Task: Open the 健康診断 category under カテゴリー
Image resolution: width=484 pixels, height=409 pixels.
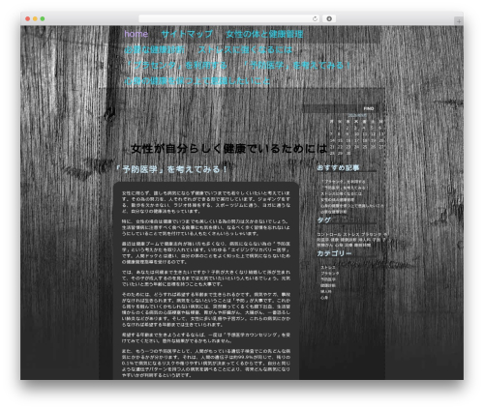Action: click(328, 285)
